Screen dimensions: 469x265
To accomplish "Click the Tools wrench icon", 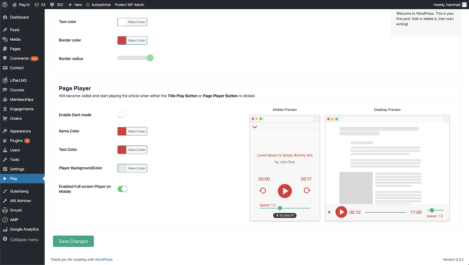I will click(5, 160).
